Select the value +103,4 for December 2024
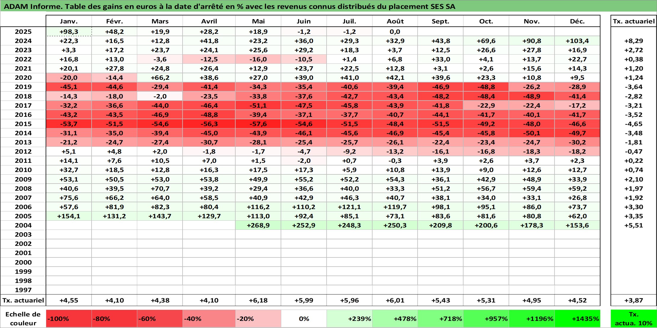657x328 pixels. 577,41
